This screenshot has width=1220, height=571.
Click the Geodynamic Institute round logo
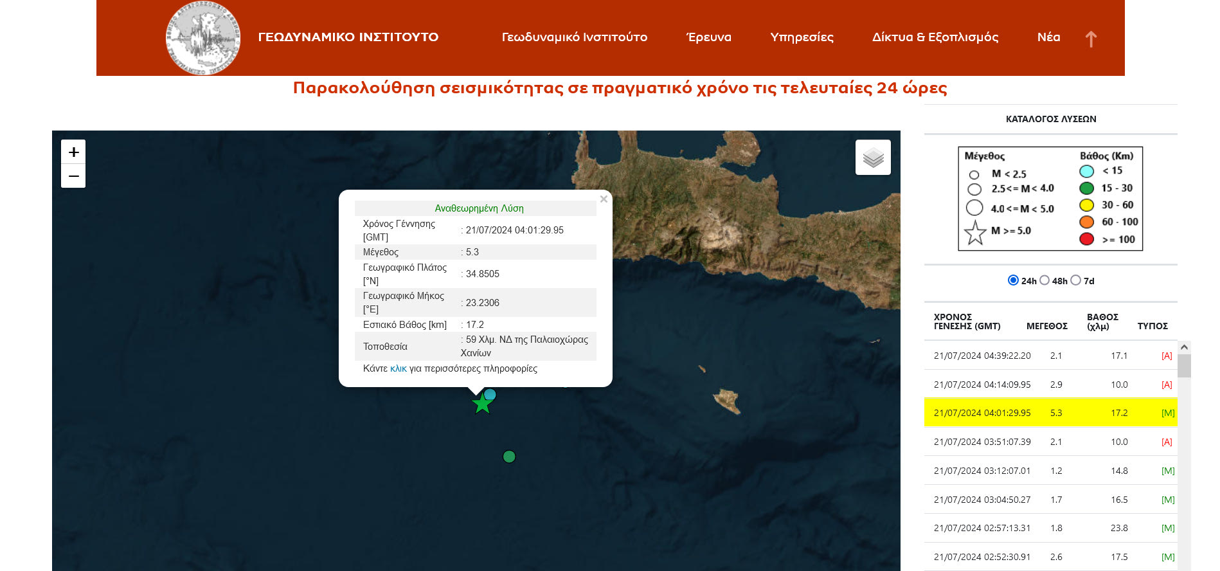[x=203, y=38]
